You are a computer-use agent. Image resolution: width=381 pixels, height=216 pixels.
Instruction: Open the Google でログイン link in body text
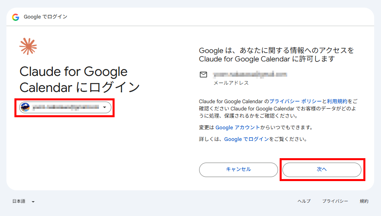[x=246, y=139]
